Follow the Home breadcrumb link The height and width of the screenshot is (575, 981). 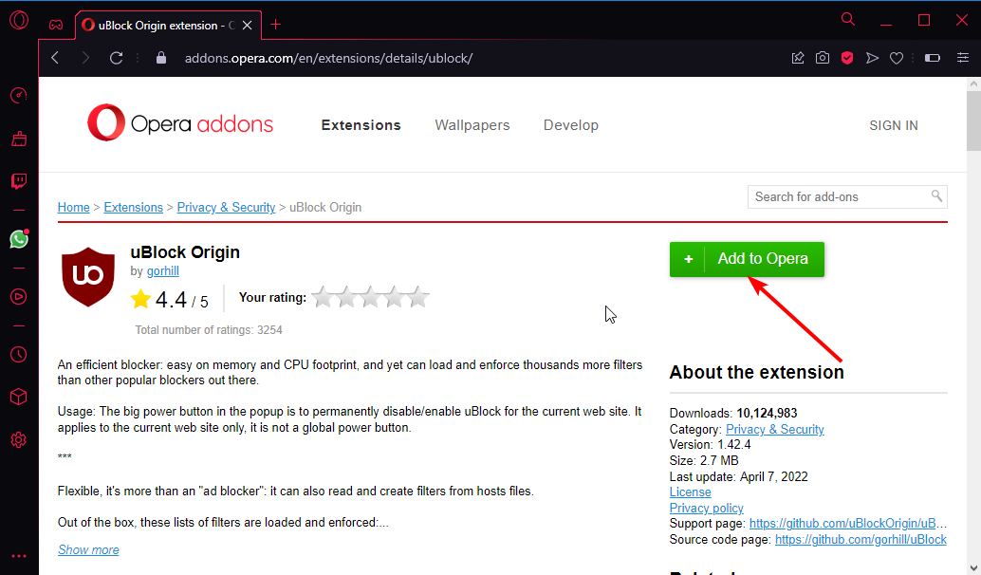(74, 207)
